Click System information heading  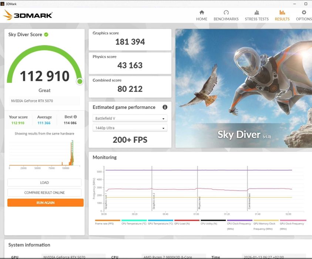coord(29,245)
